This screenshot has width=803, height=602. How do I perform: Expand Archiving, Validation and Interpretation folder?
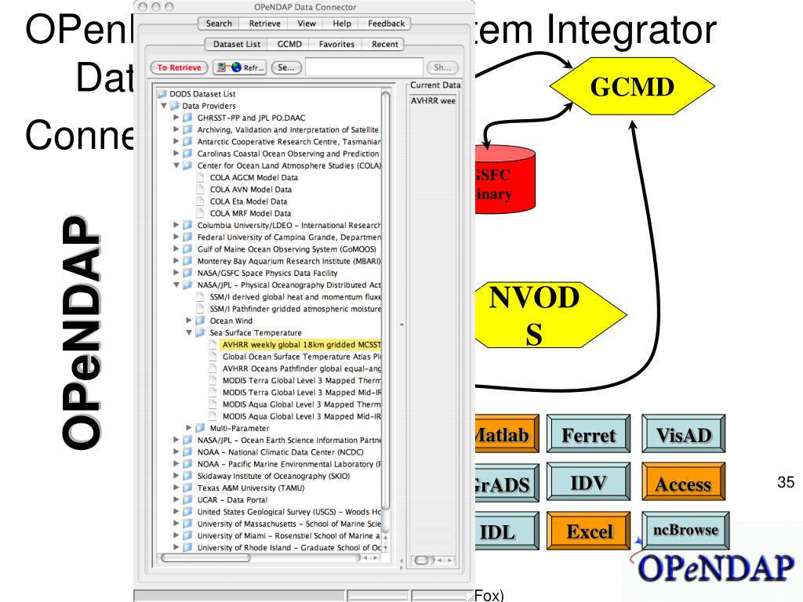pos(176,129)
